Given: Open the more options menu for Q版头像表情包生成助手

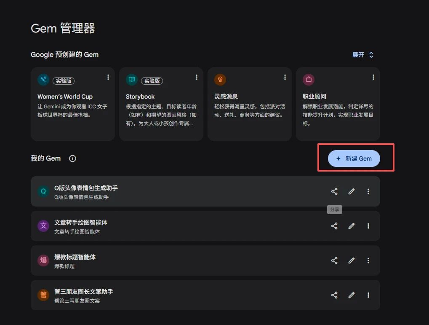Looking at the screenshot, I should point(368,191).
